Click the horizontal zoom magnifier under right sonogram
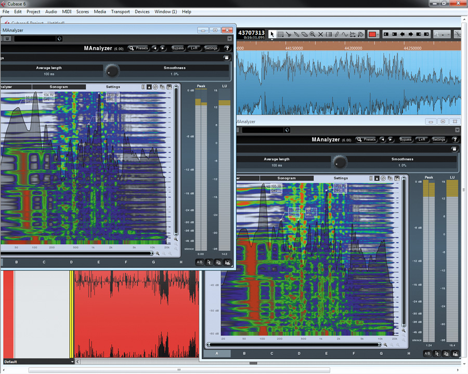The image size is (468, 374). coord(385,344)
